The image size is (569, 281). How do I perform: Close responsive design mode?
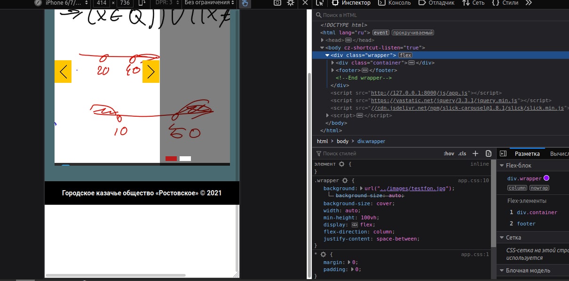pyautogui.click(x=305, y=3)
